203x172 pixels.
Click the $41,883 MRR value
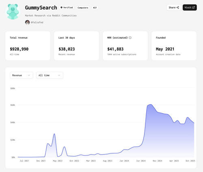115,49
